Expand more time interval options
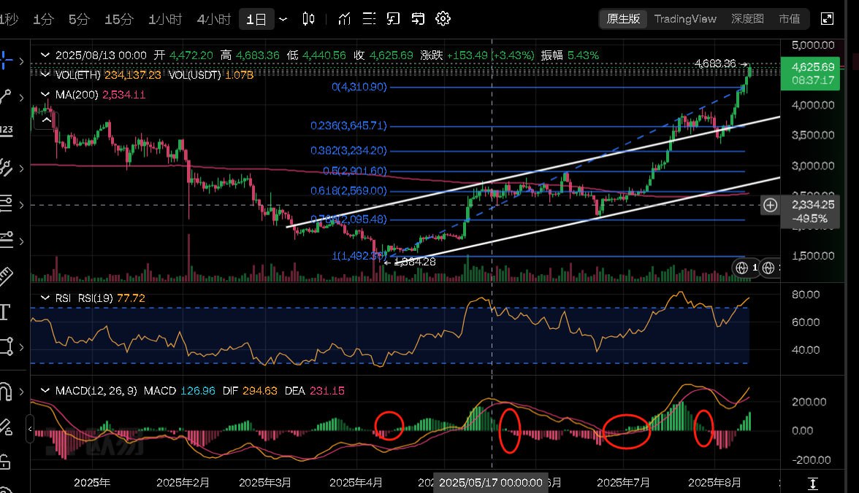 click(283, 19)
